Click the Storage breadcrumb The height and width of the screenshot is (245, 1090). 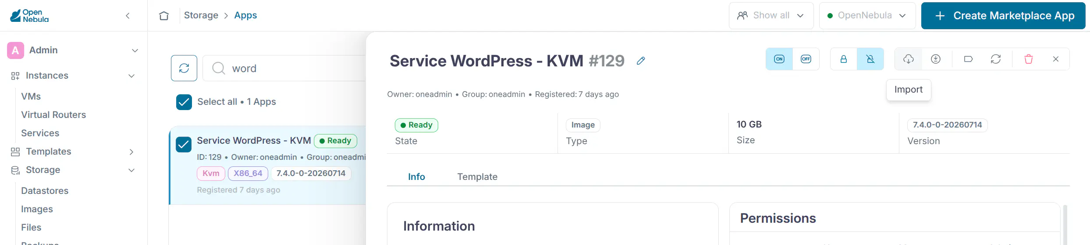tap(201, 15)
